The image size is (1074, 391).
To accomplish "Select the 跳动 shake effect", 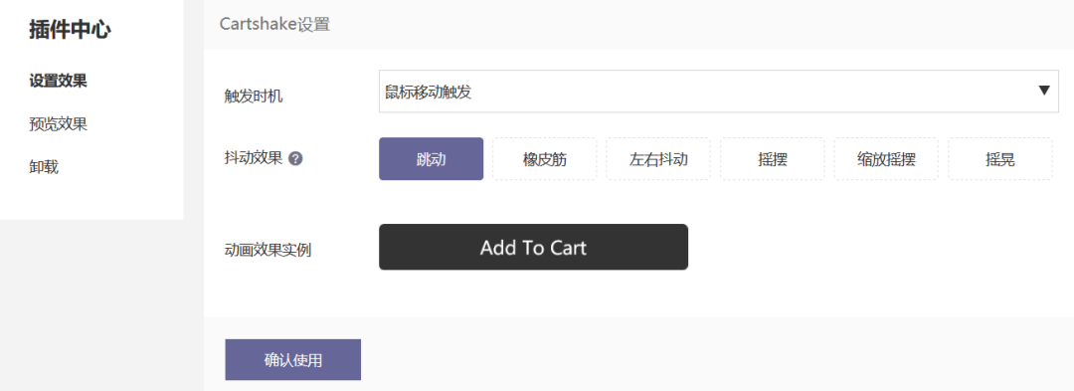I will (x=431, y=159).
